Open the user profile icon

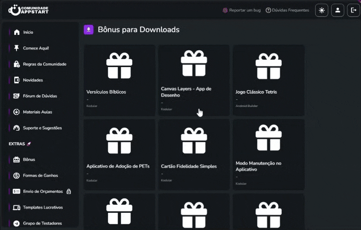point(338,10)
